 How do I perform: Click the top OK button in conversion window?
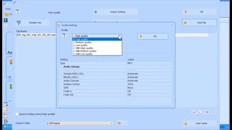point(199,12)
